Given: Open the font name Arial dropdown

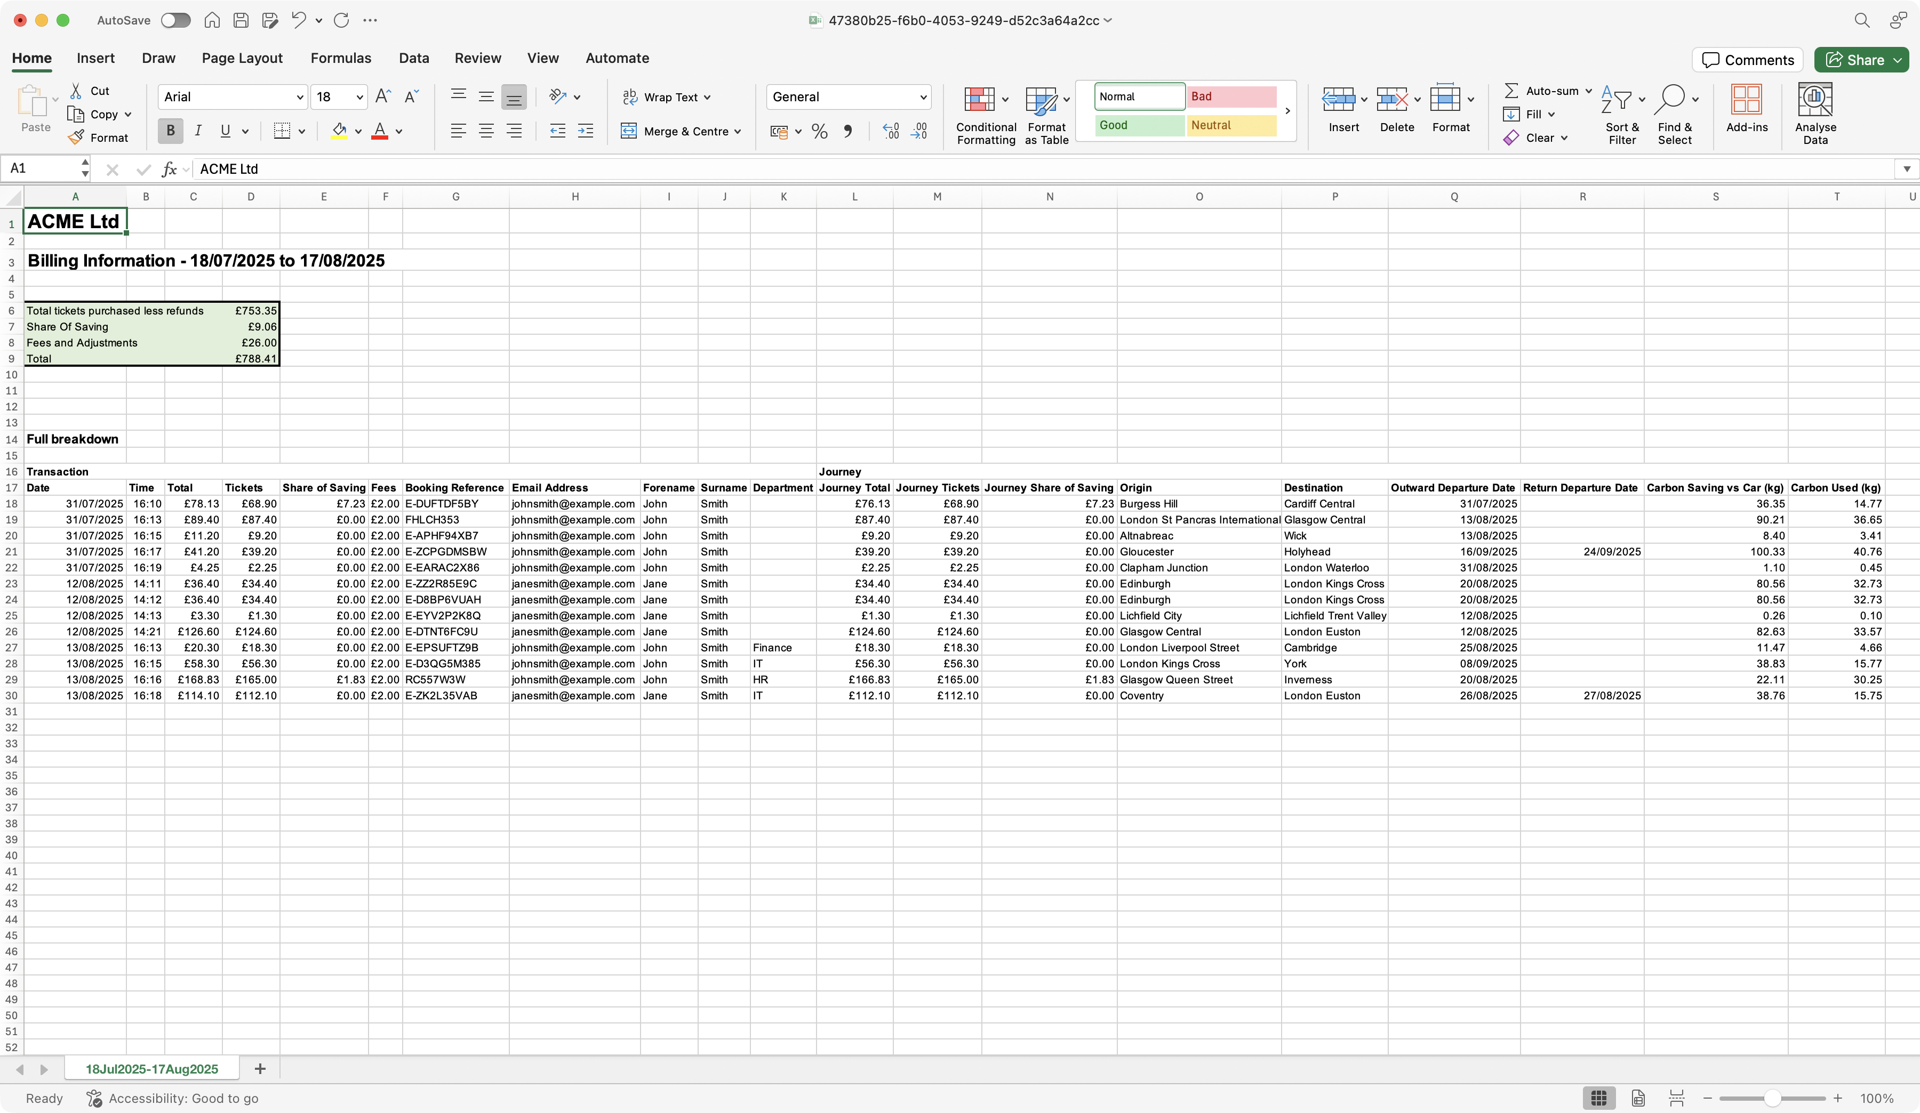Looking at the screenshot, I should (x=299, y=96).
